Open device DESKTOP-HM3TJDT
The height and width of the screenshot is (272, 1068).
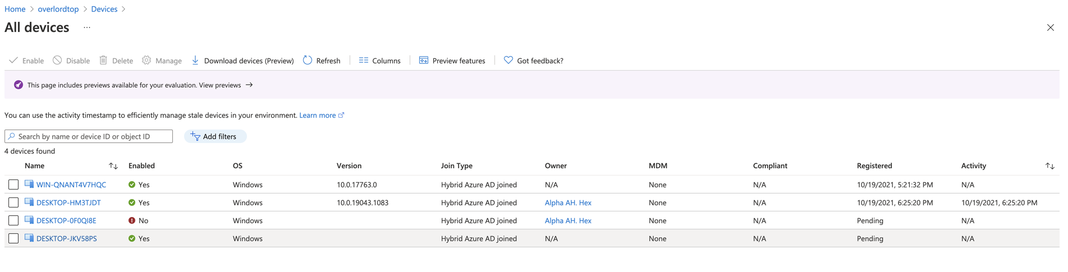(x=68, y=202)
